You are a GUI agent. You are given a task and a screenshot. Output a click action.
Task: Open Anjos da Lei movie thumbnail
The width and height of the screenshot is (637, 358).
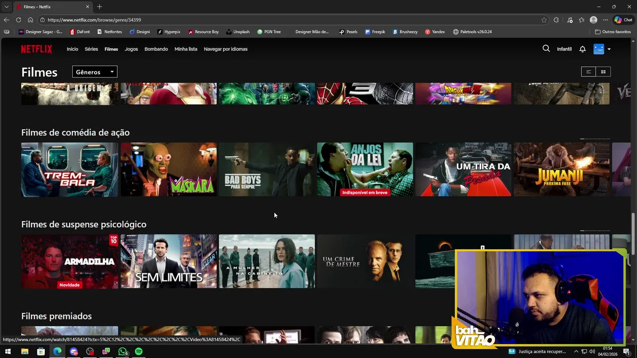point(365,170)
